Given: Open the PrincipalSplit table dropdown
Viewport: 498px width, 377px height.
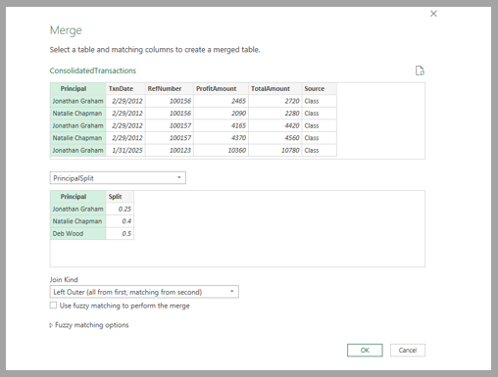Looking at the screenshot, I should tap(118, 178).
